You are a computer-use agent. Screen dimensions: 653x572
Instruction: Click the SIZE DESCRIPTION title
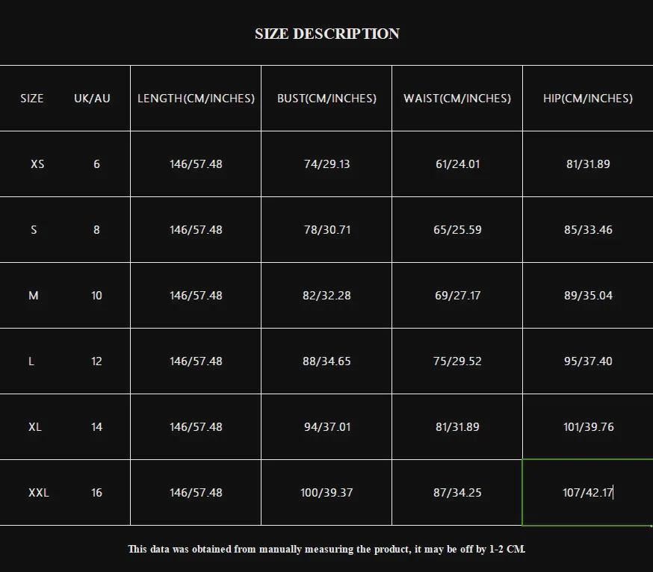point(326,34)
